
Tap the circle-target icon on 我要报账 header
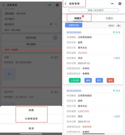(x=57, y=5)
